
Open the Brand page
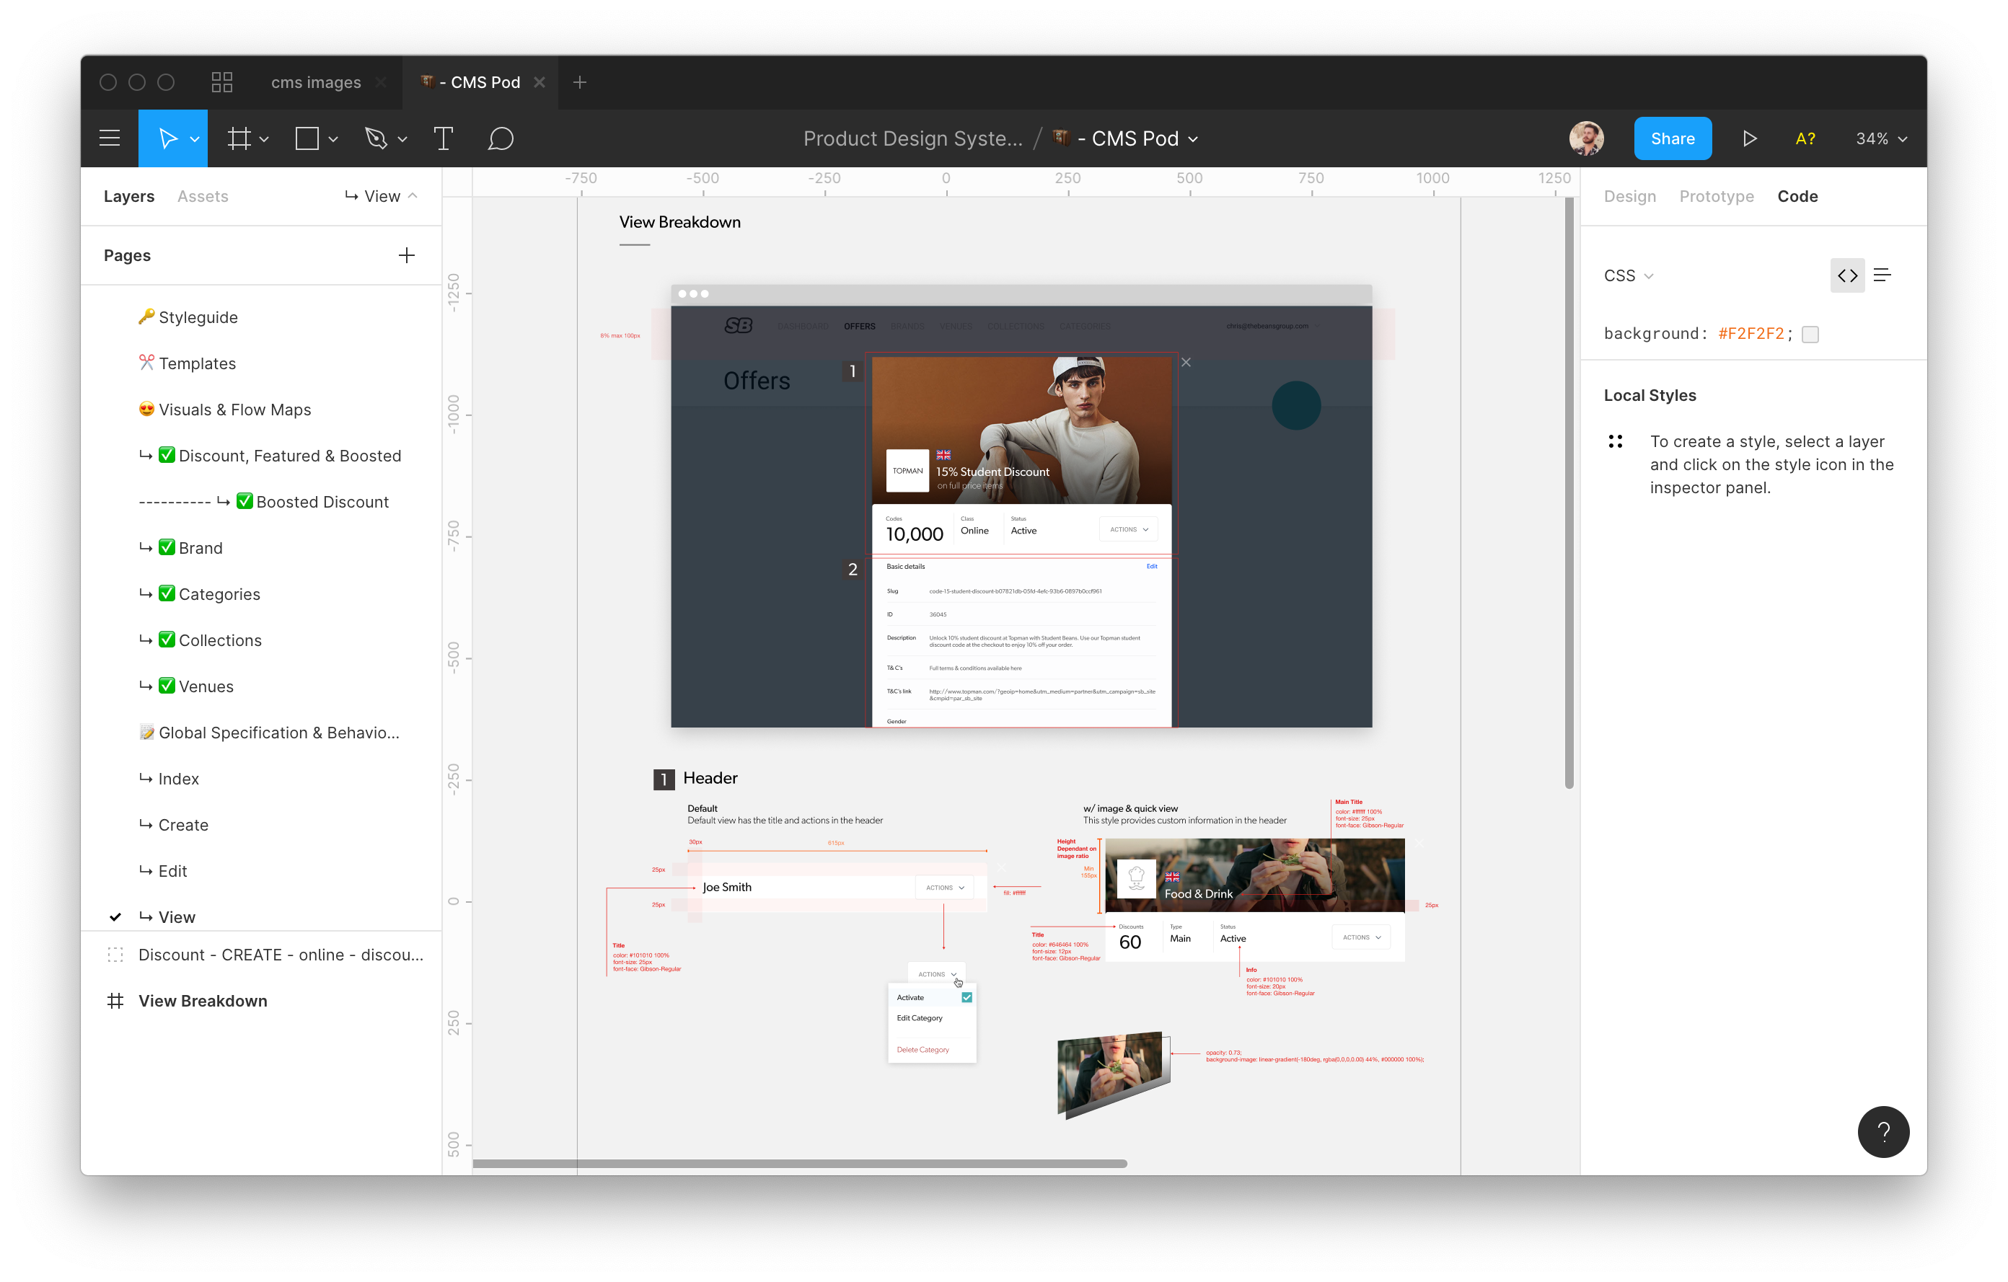pyautogui.click(x=200, y=548)
